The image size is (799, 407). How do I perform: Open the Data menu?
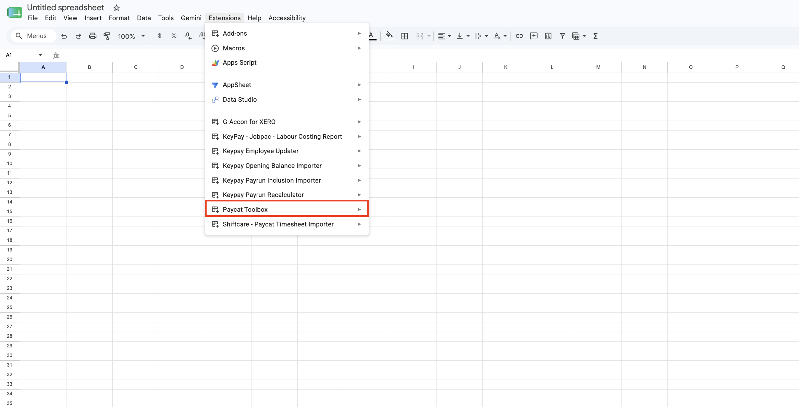click(144, 18)
